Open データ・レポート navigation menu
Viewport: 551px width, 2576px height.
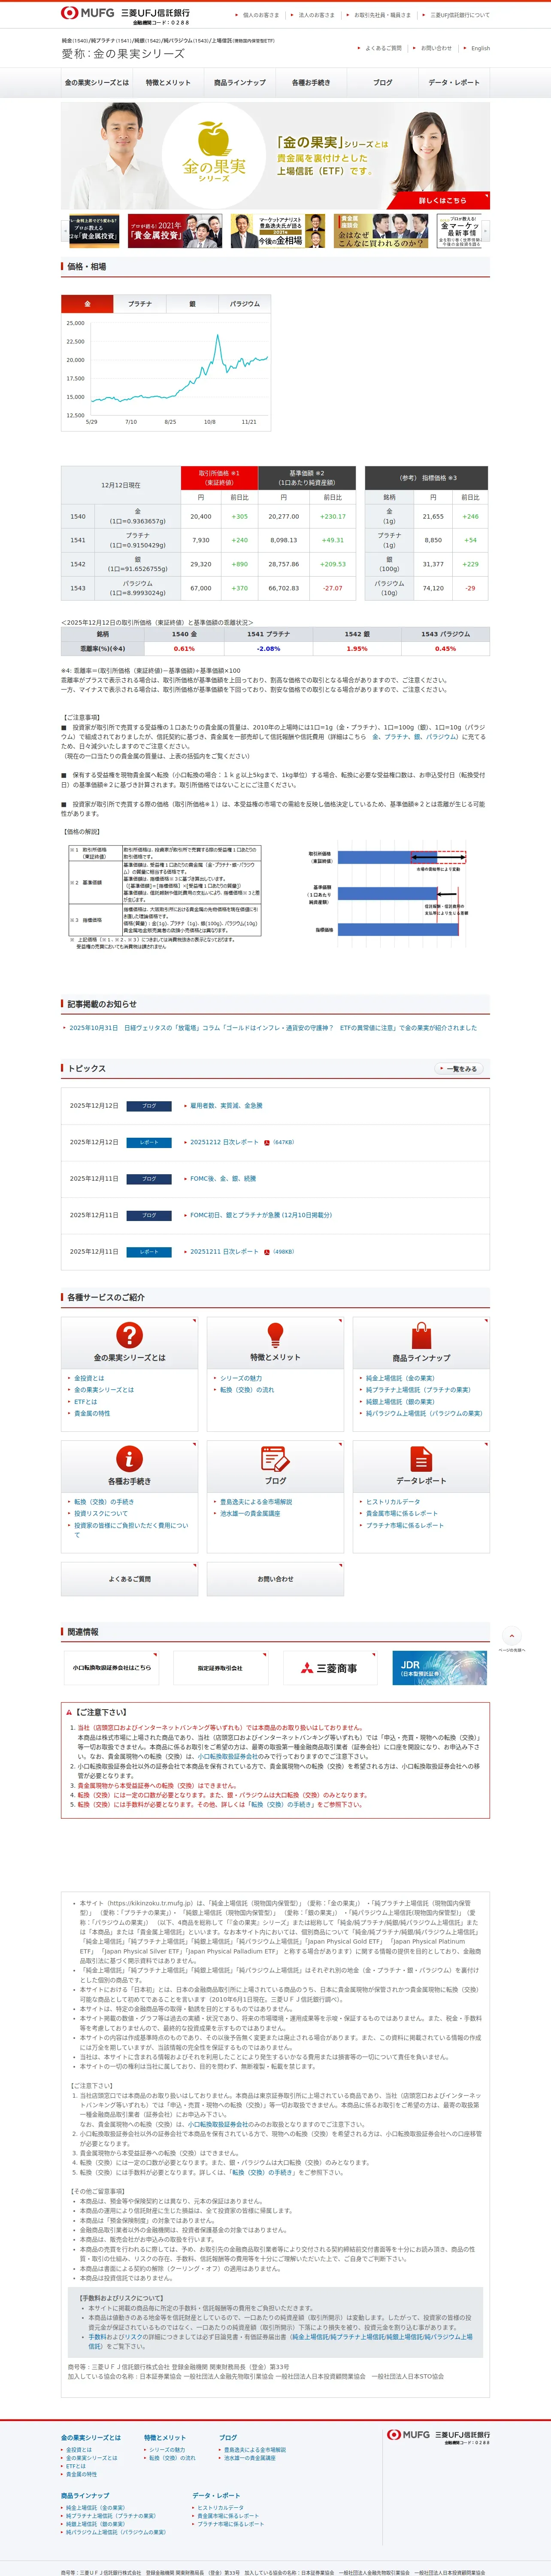pyautogui.click(x=454, y=83)
